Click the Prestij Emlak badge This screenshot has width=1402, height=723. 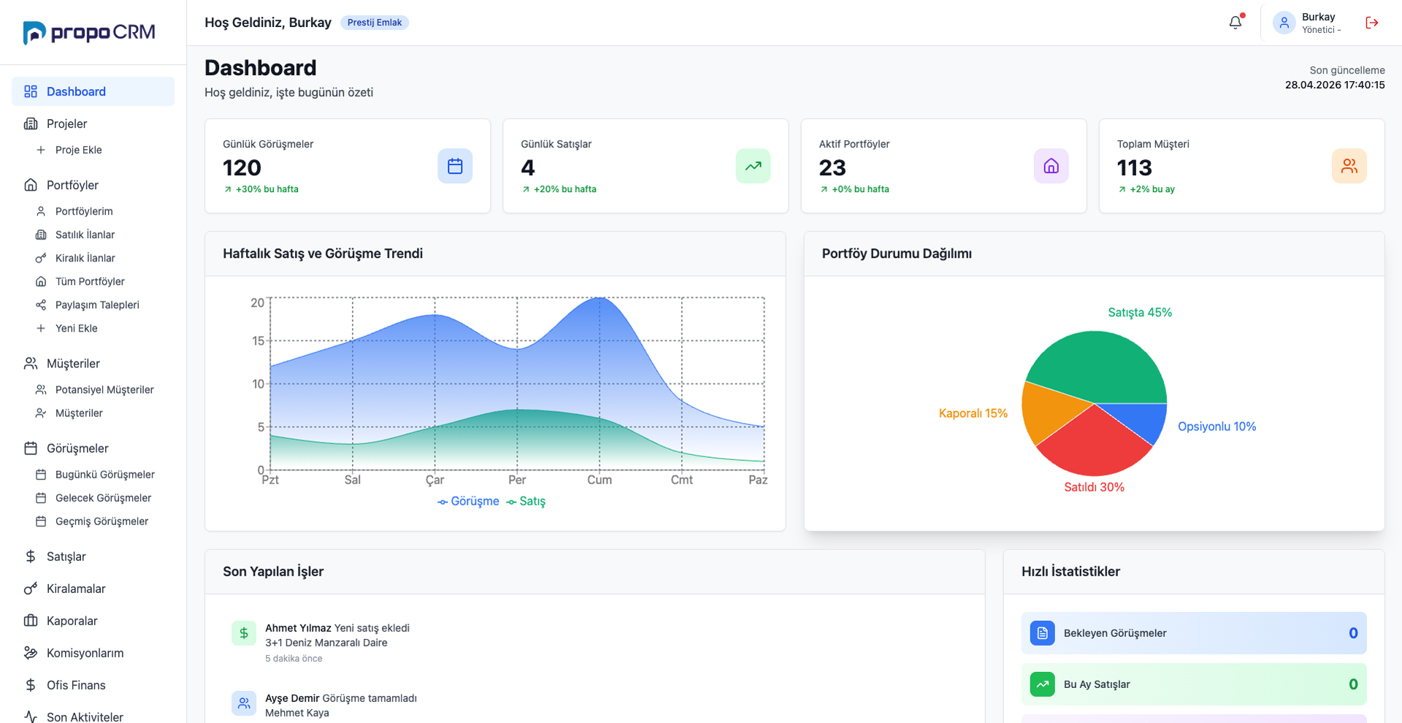tap(375, 23)
